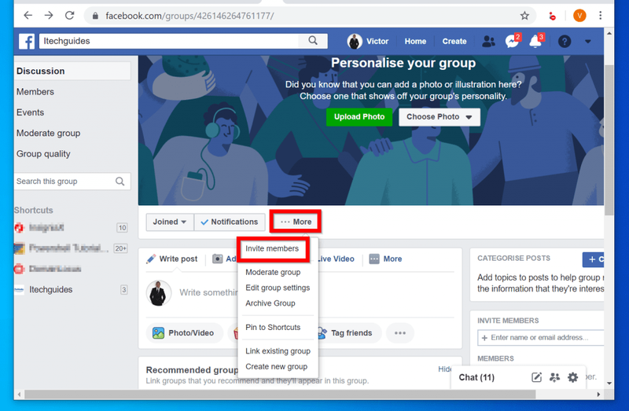Choose Link existing group
629x411 pixels.
point(278,351)
